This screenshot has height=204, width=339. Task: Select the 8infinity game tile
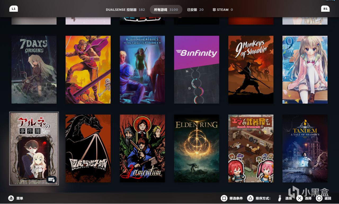pos(197,70)
